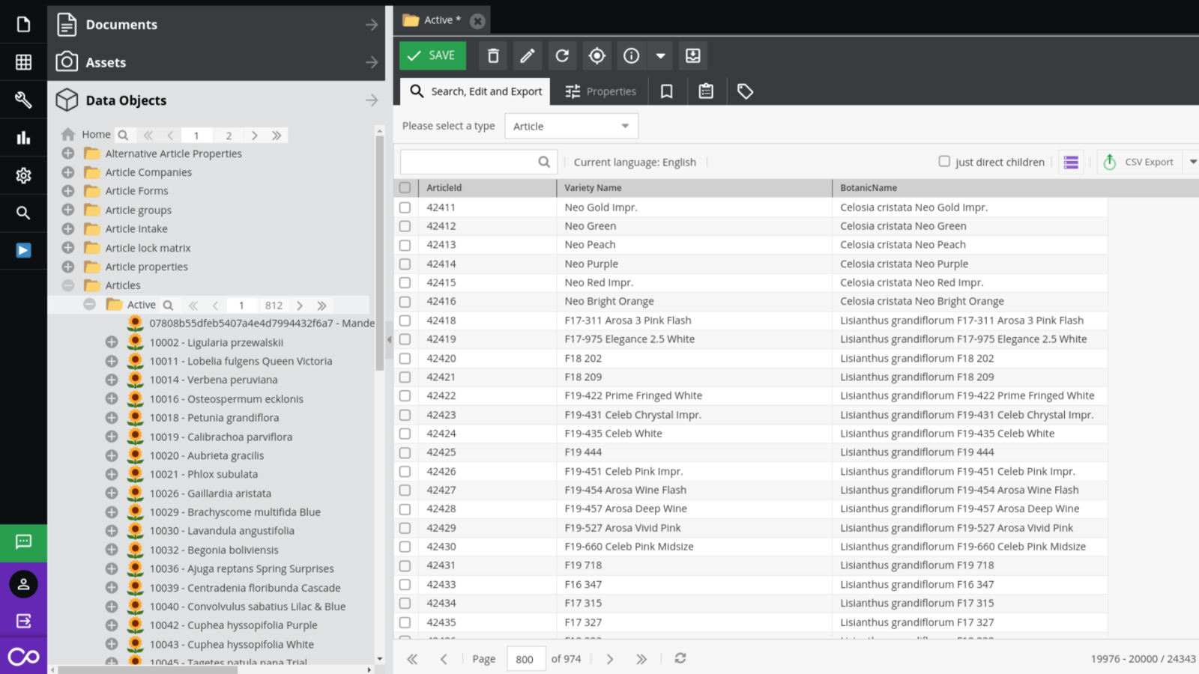Click the grid search text field
Screen dimensions: 1199x674
[x=468, y=162]
